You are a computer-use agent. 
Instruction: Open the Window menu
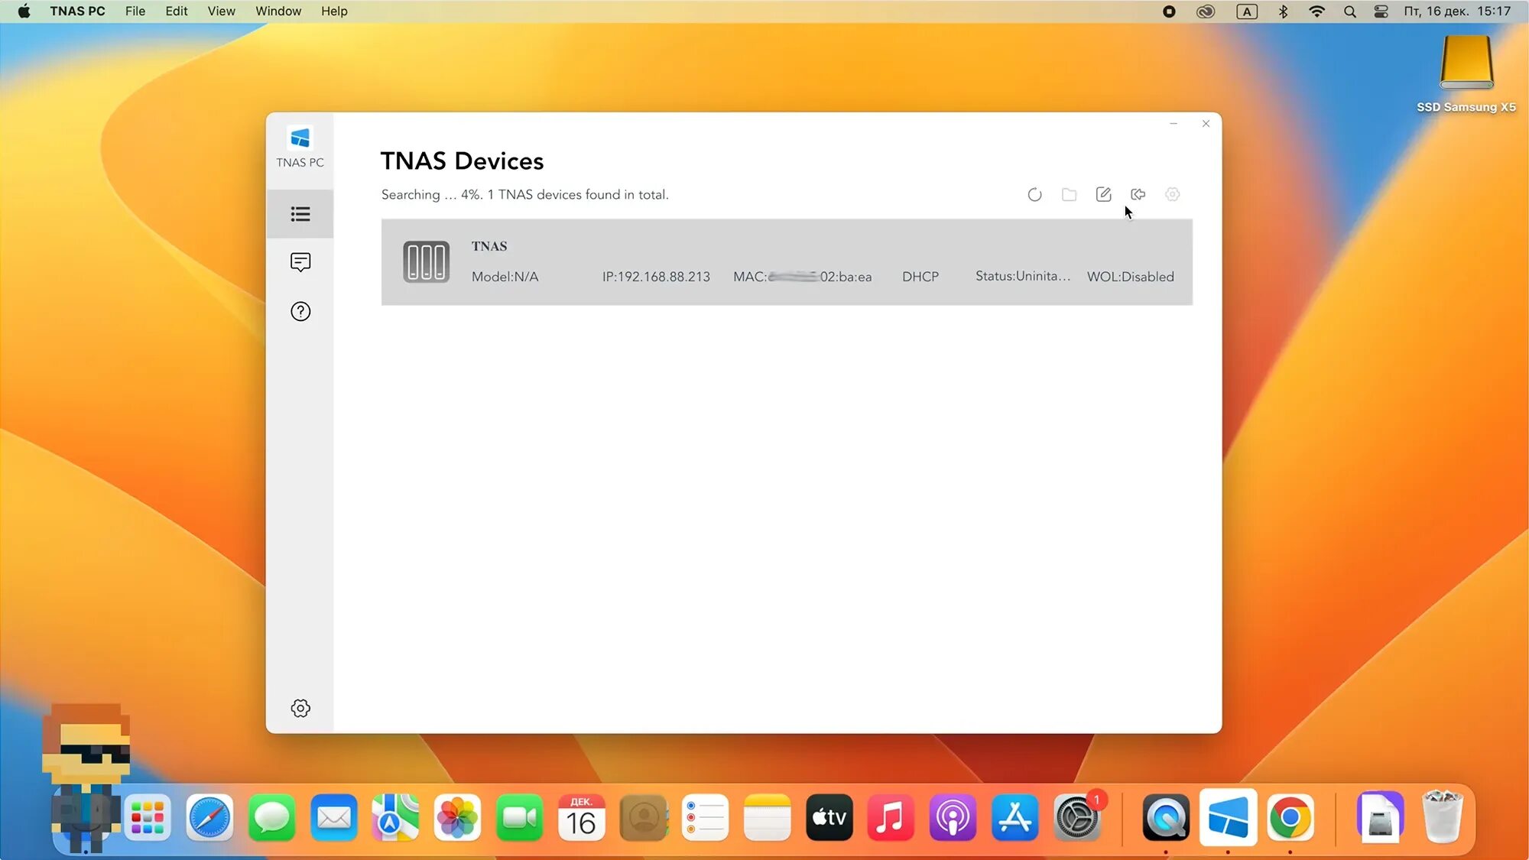(x=278, y=11)
